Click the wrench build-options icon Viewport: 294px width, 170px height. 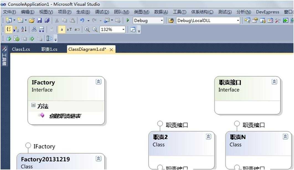point(49,38)
